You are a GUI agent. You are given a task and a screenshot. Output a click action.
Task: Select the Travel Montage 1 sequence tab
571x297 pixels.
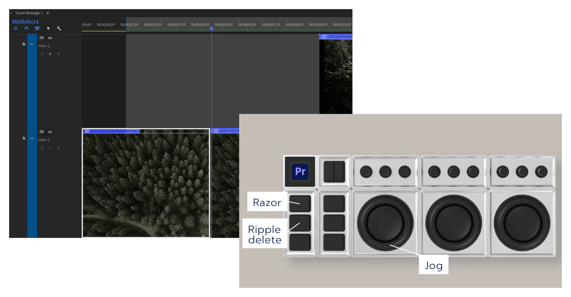(x=29, y=13)
